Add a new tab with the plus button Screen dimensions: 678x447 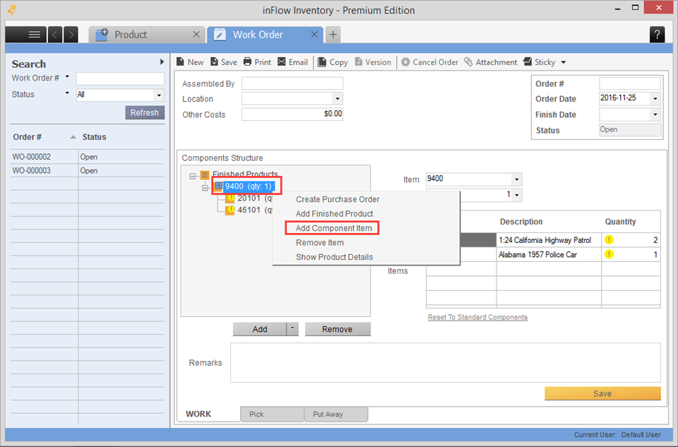[x=333, y=35]
